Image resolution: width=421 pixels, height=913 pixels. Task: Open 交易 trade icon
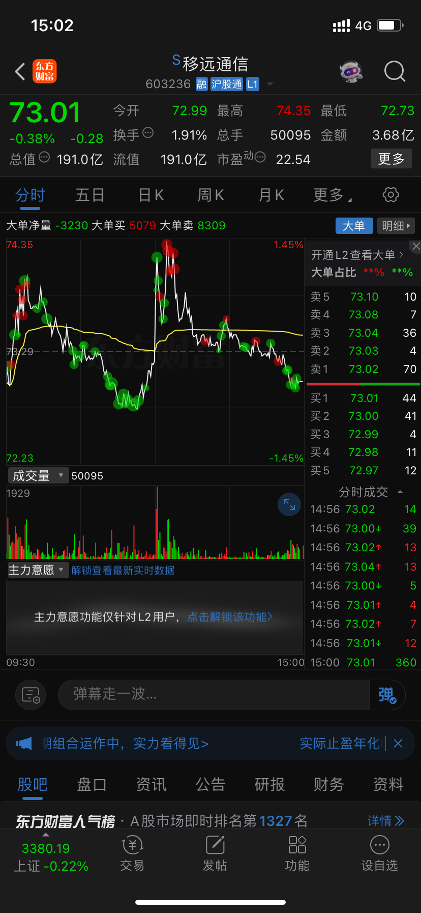132,854
